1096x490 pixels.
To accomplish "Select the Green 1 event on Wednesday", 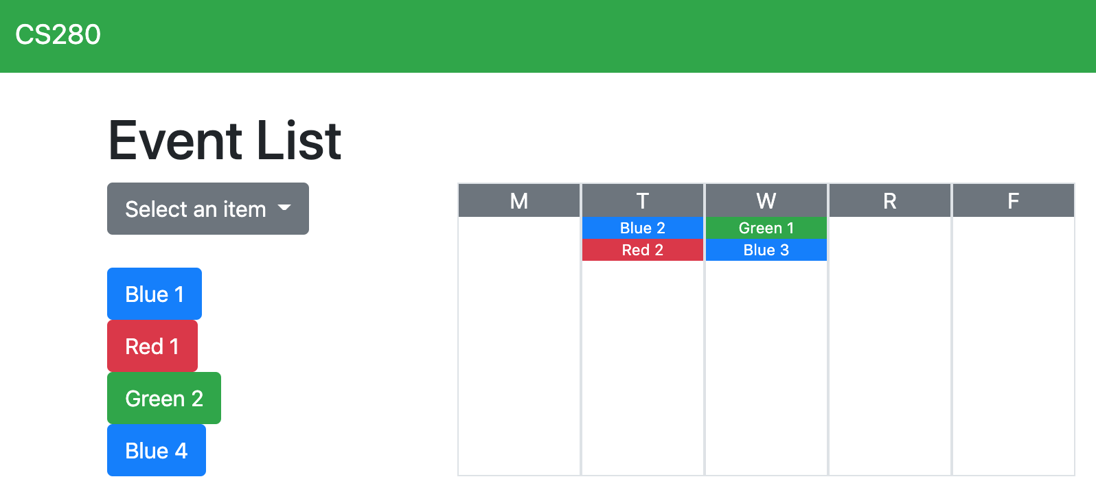I will click(x=766, y=228).
